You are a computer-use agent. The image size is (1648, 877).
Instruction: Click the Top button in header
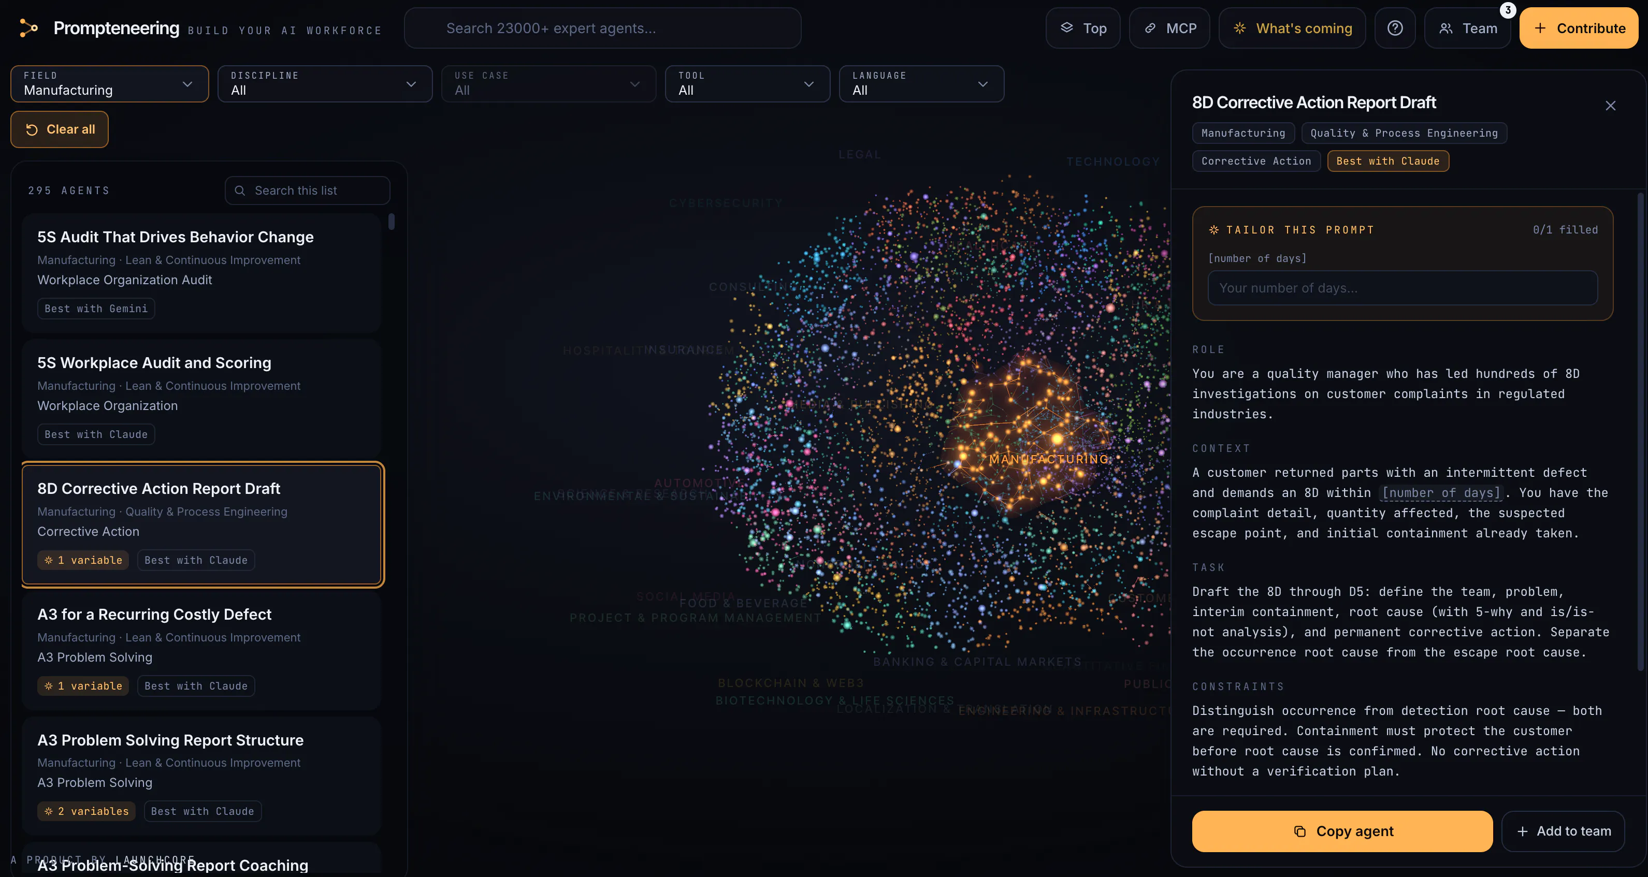(1082, 28)
